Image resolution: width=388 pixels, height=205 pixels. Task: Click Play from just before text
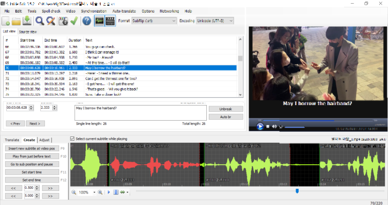point(32,156)
